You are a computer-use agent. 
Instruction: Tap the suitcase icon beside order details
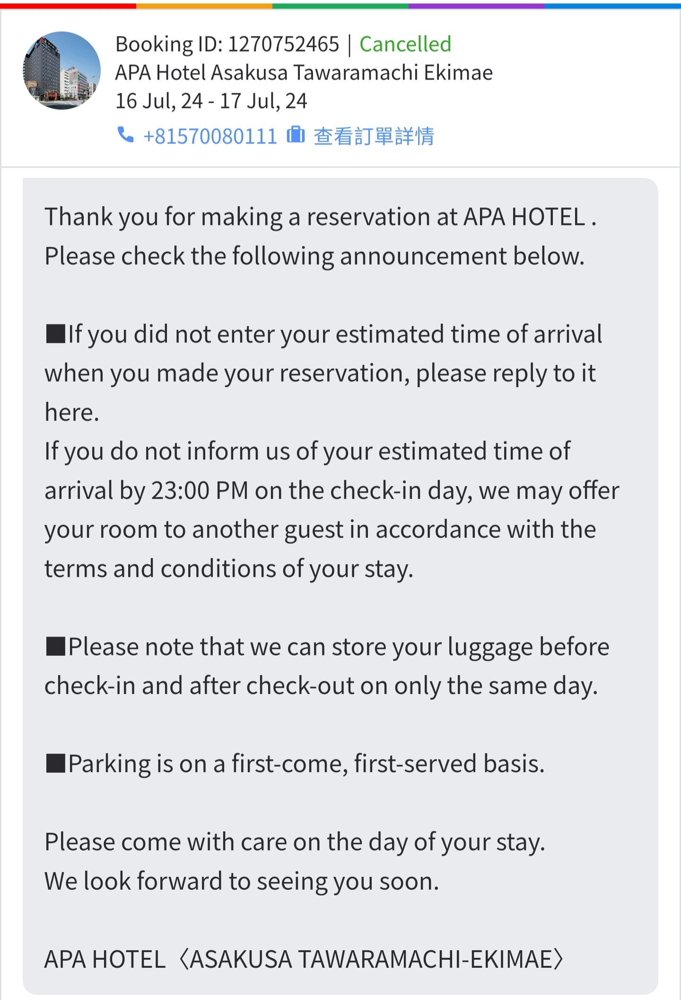point(296,135)
